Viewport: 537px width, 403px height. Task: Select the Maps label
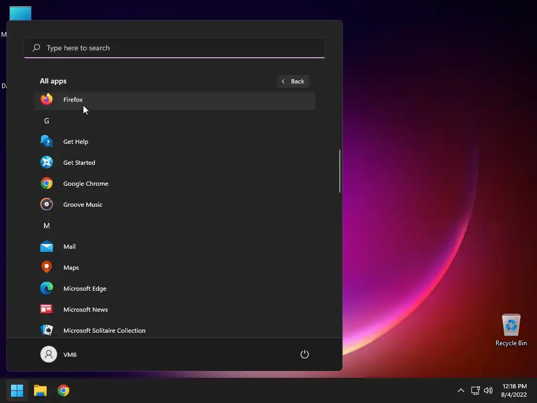71,268
